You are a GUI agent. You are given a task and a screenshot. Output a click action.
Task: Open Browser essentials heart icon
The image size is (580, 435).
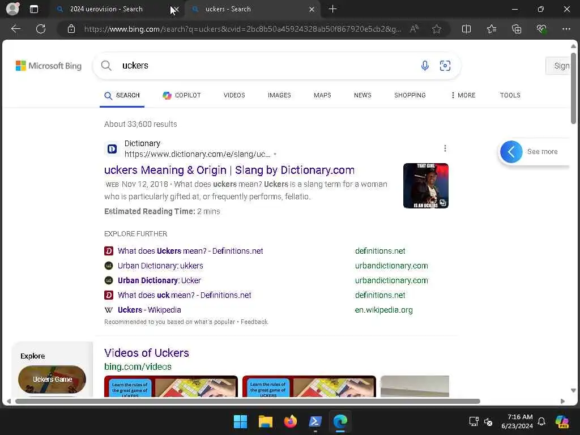pos(541,29)
